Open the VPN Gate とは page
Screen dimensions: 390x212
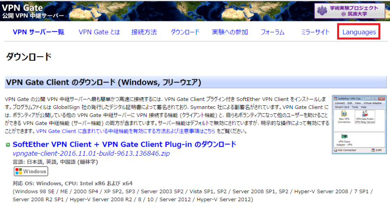[x=99, y=32]
